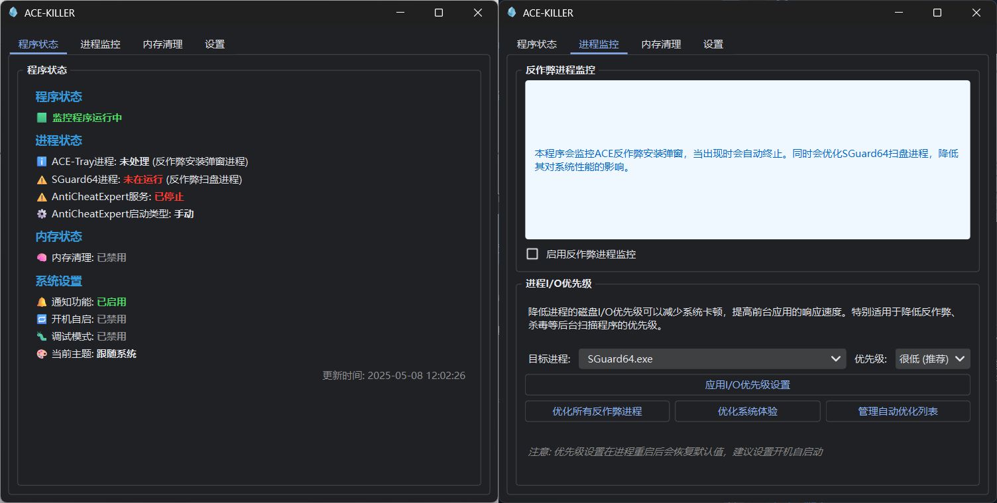The image size is (997, 503).
Task: Click the bell icon beside 通知功能
Action: [x=42, y=302]
